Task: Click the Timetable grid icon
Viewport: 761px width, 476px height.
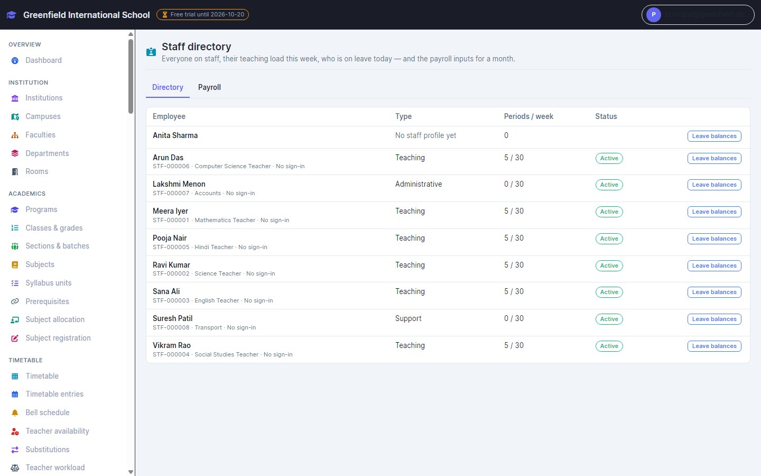Action: tap(15, 377)
